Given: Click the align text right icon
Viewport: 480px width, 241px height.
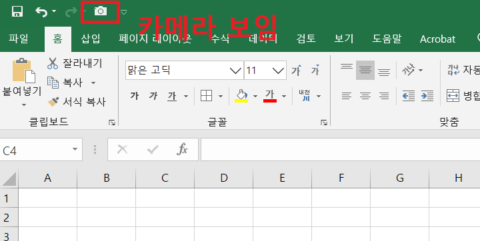Looking at the screenshot, I should [384, 96].
